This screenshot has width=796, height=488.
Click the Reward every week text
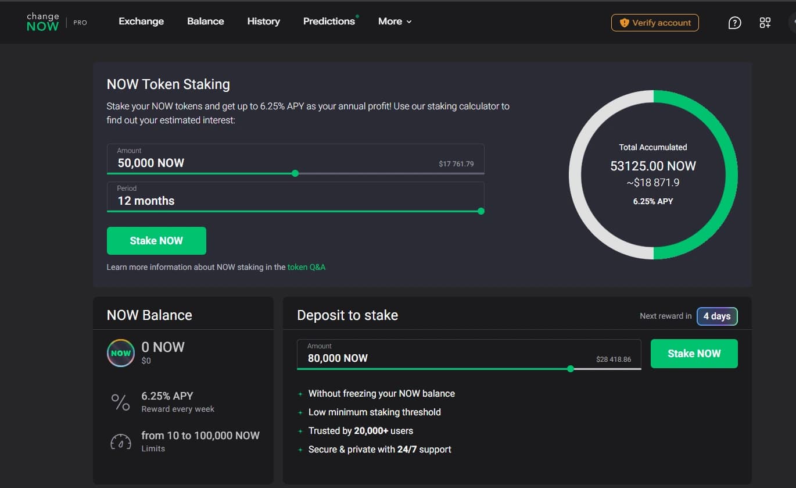(x=178, y=409)
